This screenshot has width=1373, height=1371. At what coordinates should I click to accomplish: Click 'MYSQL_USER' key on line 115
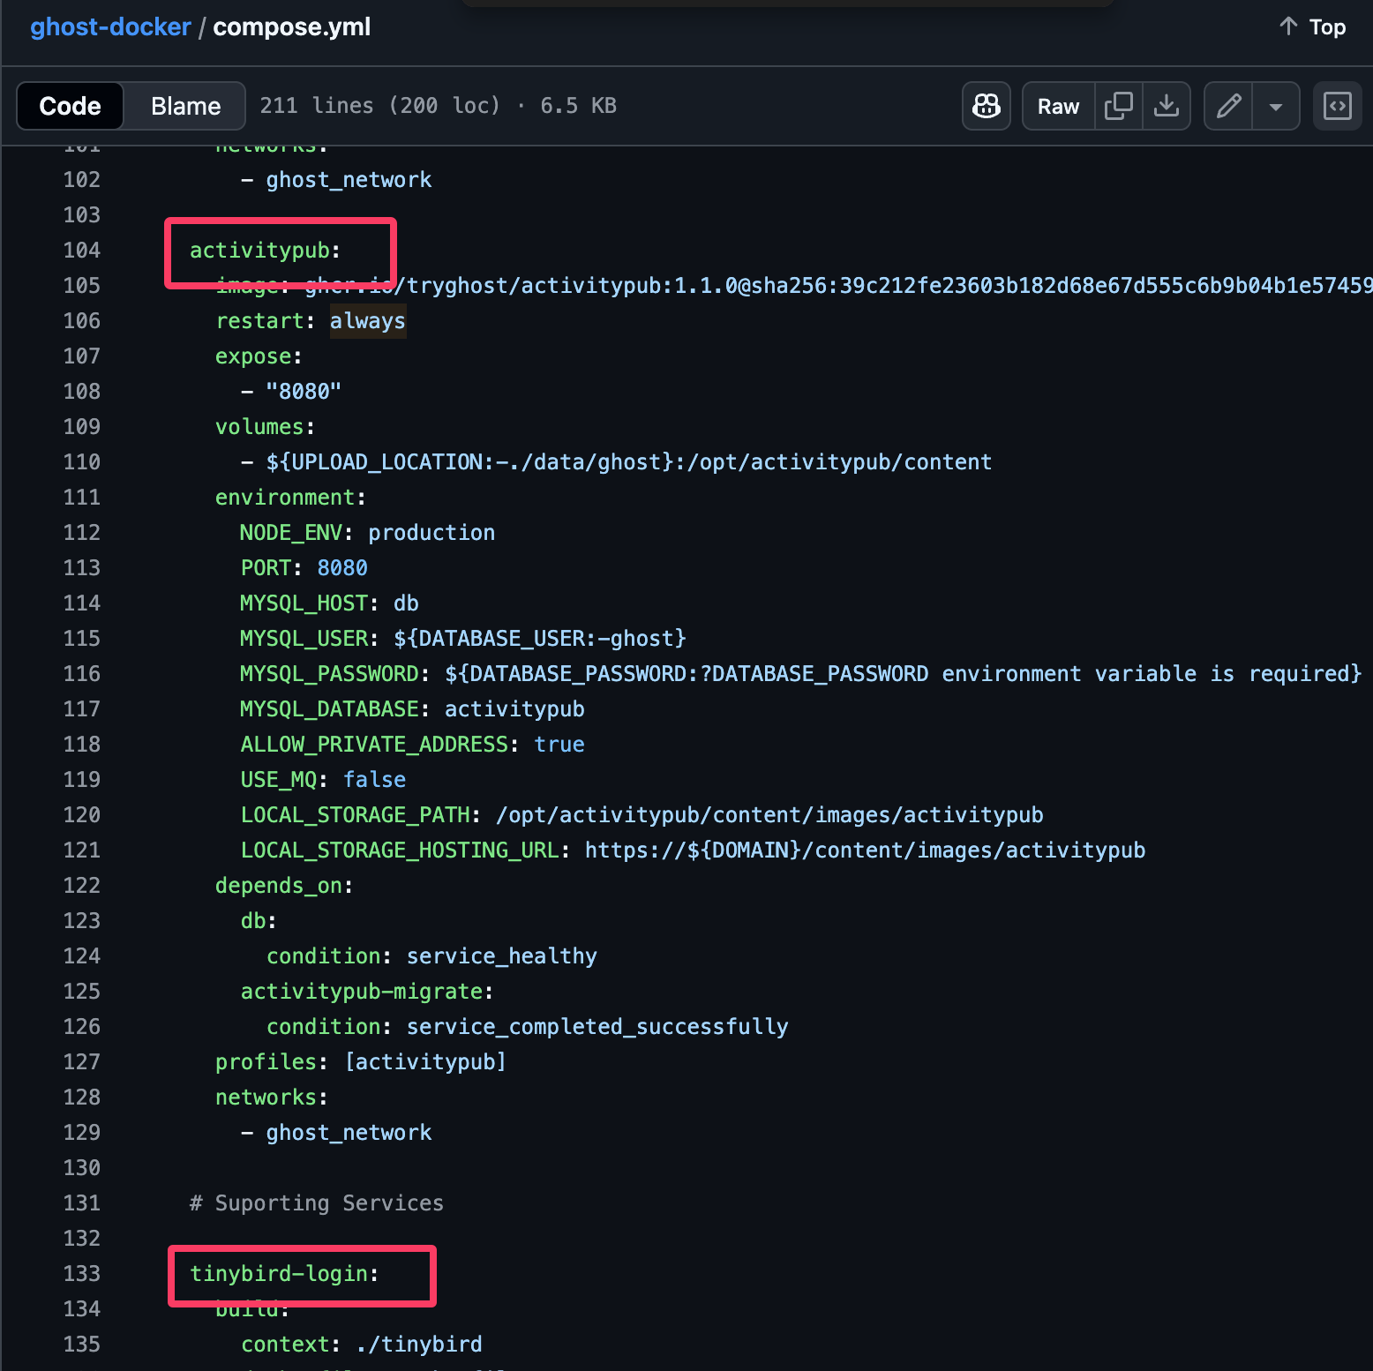click(x=304, y=639)
